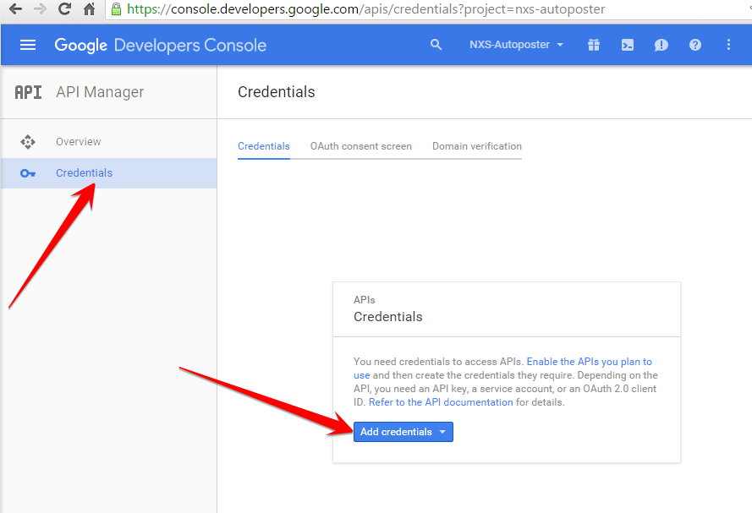
Task: Expand the NXS-Autoposter project dropdown
Action: coord(516,45)
